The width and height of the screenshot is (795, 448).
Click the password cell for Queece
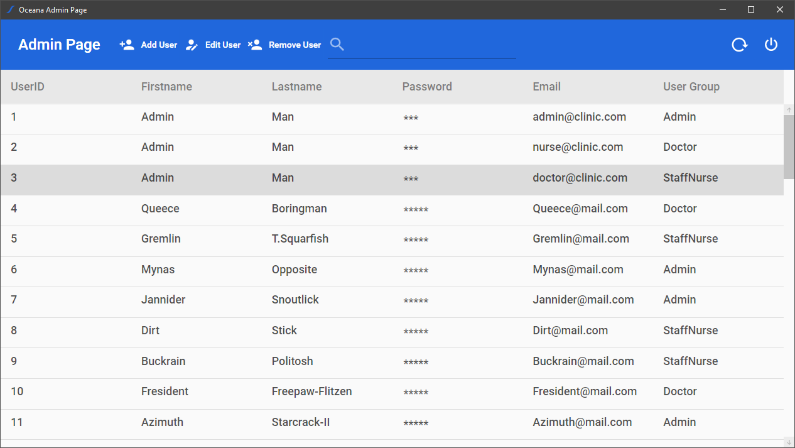pyautogui.click(x=416, y=209)
